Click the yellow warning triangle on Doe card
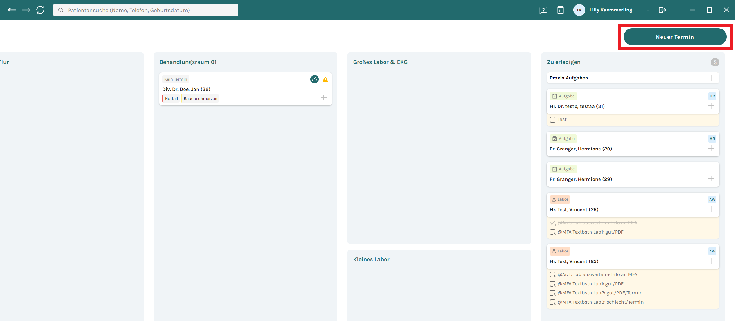Screen dimensions: 735x321 click(325, 79)
